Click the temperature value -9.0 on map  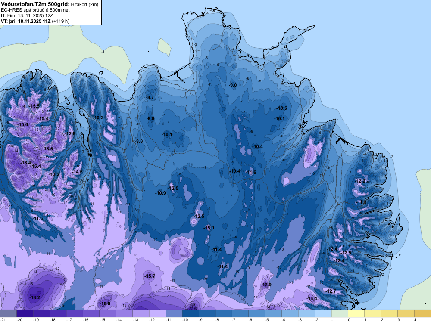(x=233, y=85)
